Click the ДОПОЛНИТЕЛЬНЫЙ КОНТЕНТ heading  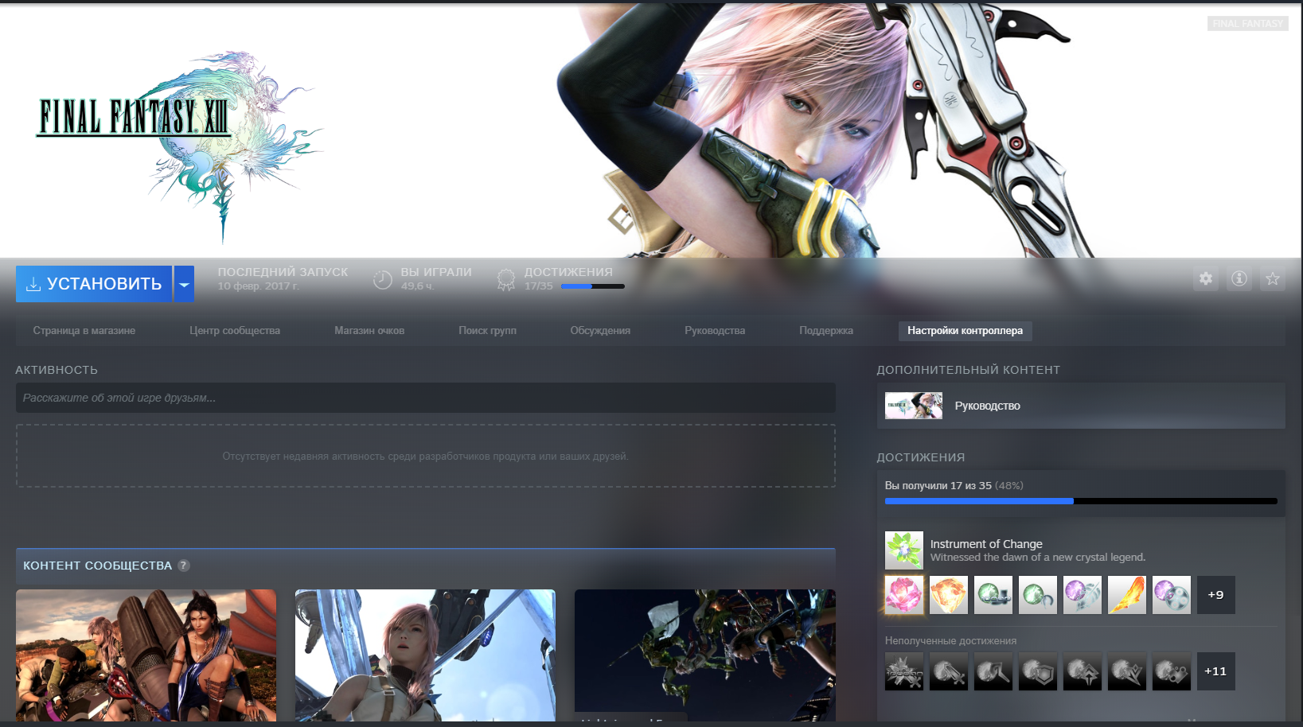pyautogui.click(x=969, y=370)
